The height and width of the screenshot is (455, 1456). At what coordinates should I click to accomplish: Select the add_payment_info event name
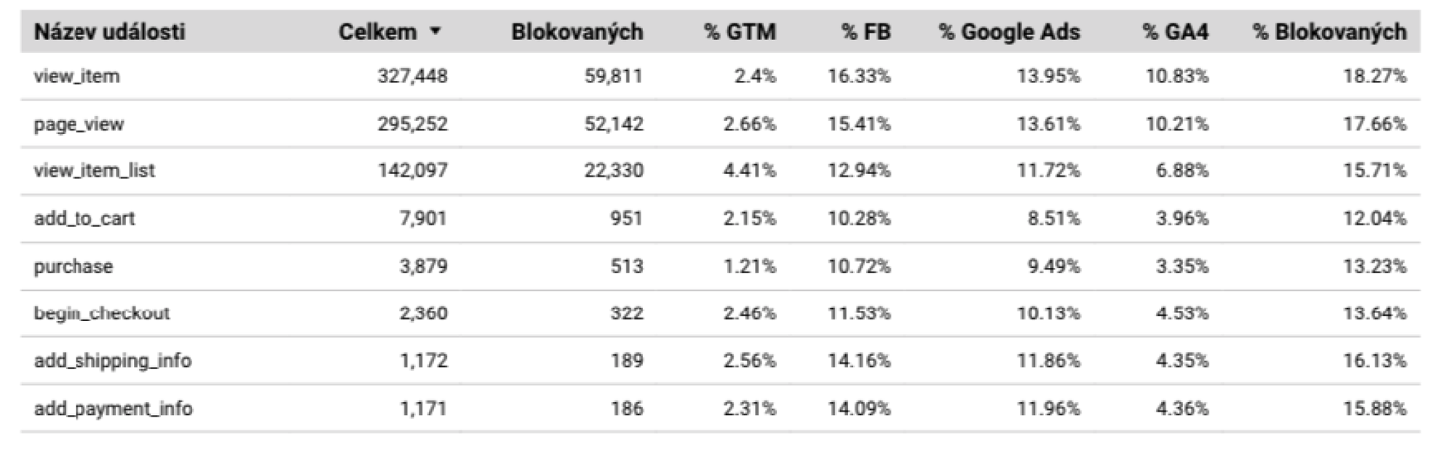113,408
